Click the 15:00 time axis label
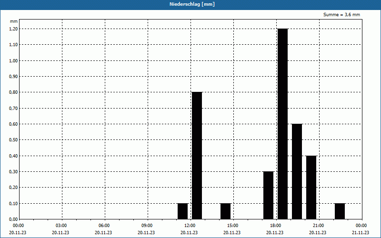 232,226
